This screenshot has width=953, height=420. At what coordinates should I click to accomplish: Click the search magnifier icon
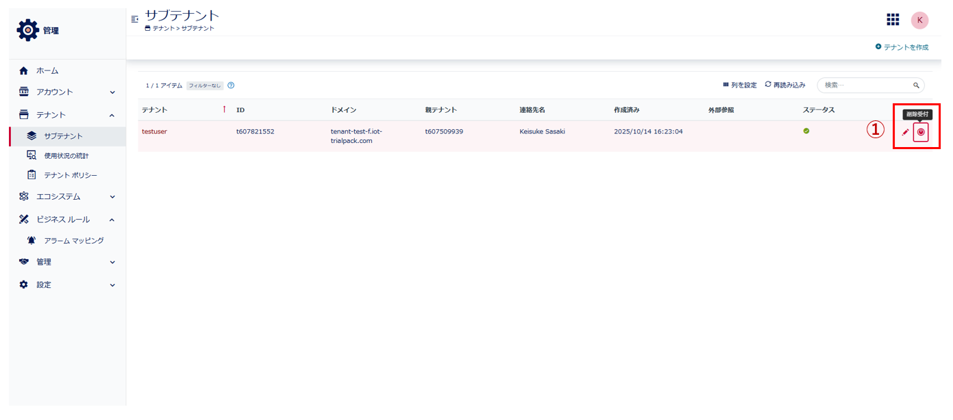tap(916, 86)
